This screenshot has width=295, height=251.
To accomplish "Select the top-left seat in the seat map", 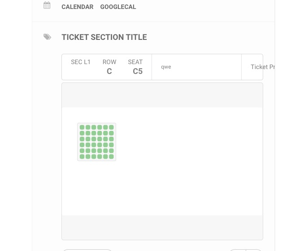I will coord(82,127).
